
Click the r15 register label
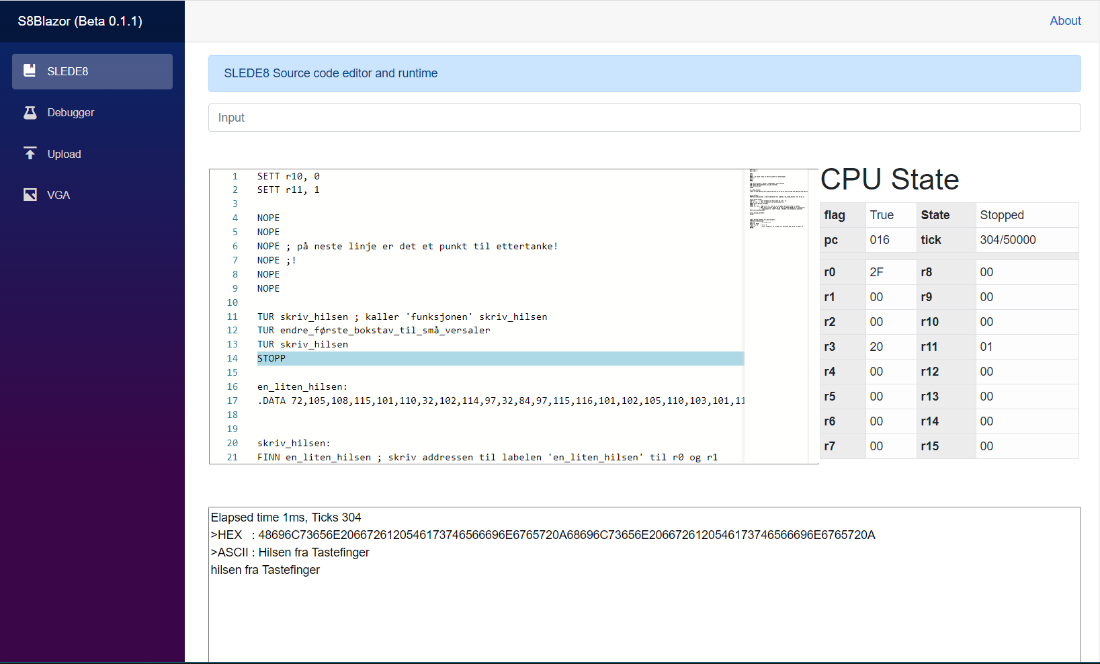pyautogui.click(x=930, y=446)
